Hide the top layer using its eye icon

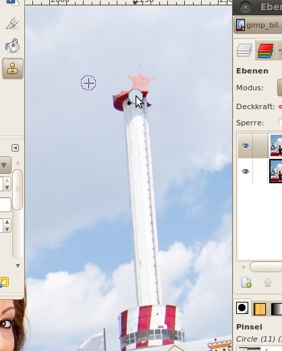click(246, 146)
